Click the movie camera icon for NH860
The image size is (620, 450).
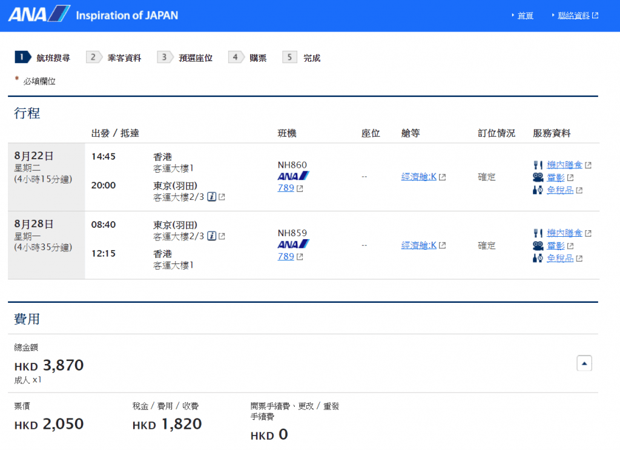(x=538, y=177)
